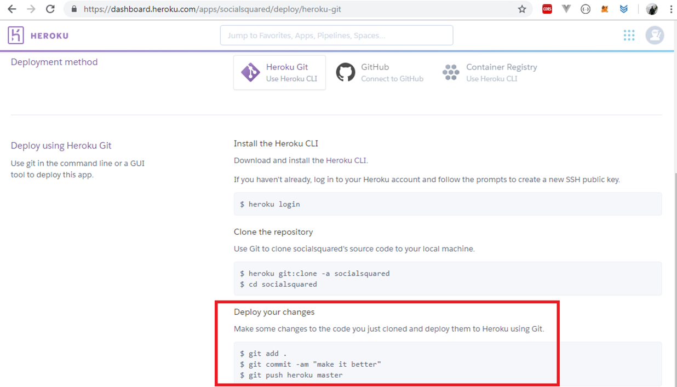
Task: Click the Heroku CLI download link
Action: pyautogui.click(x=346, y=160)
